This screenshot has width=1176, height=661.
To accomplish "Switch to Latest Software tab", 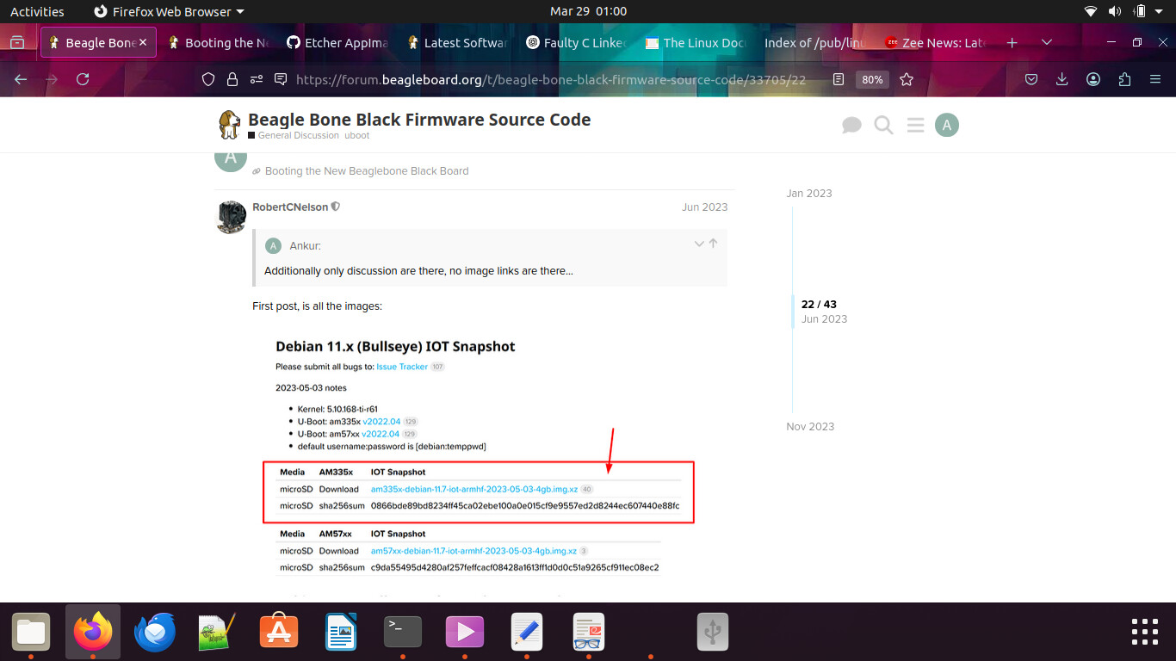I will pos(457,42).
